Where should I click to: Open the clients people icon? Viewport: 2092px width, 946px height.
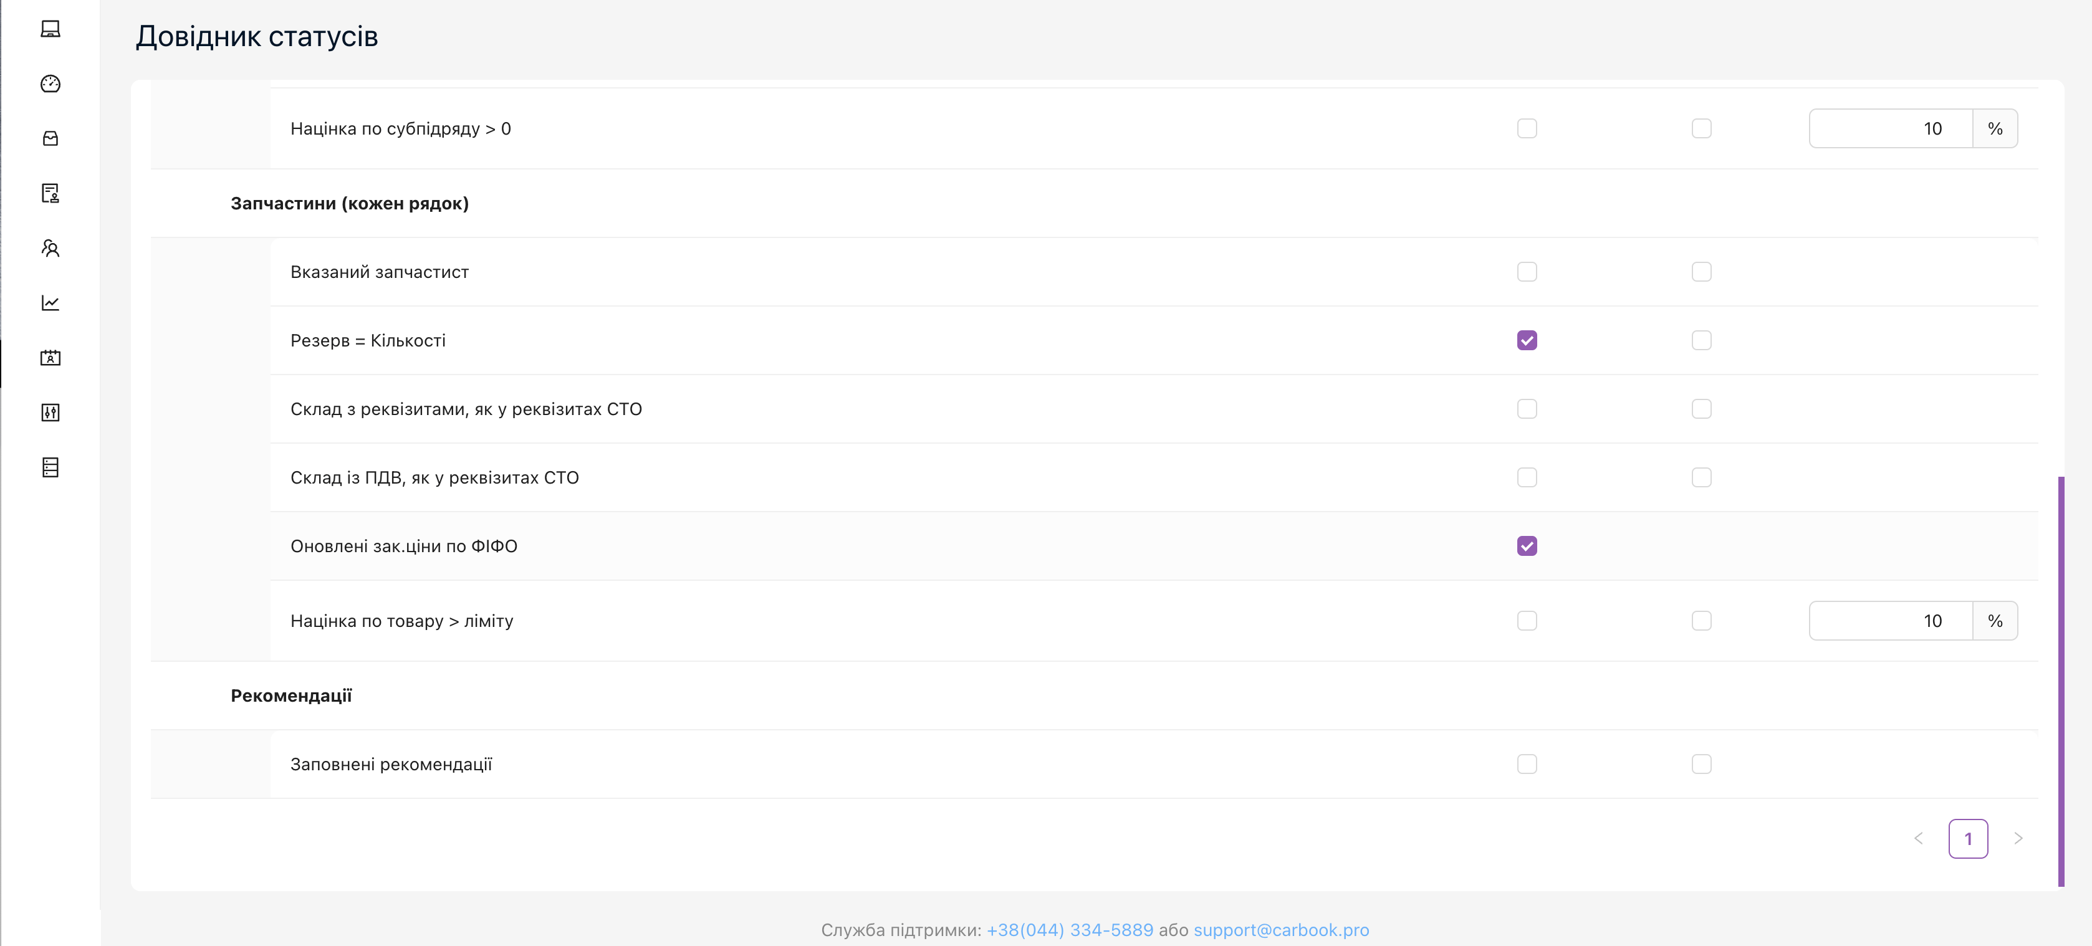[x=50, y=249]
